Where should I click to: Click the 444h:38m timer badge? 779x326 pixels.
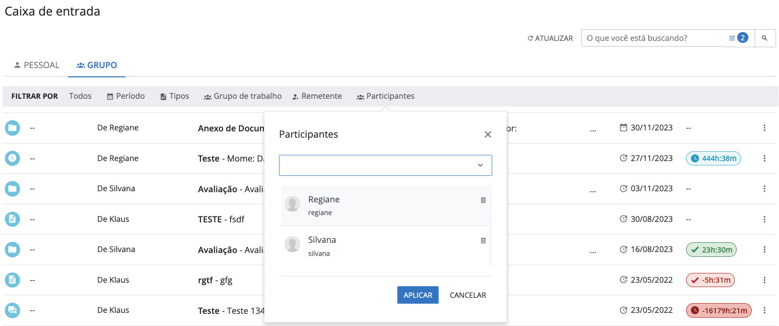point(713,159)
